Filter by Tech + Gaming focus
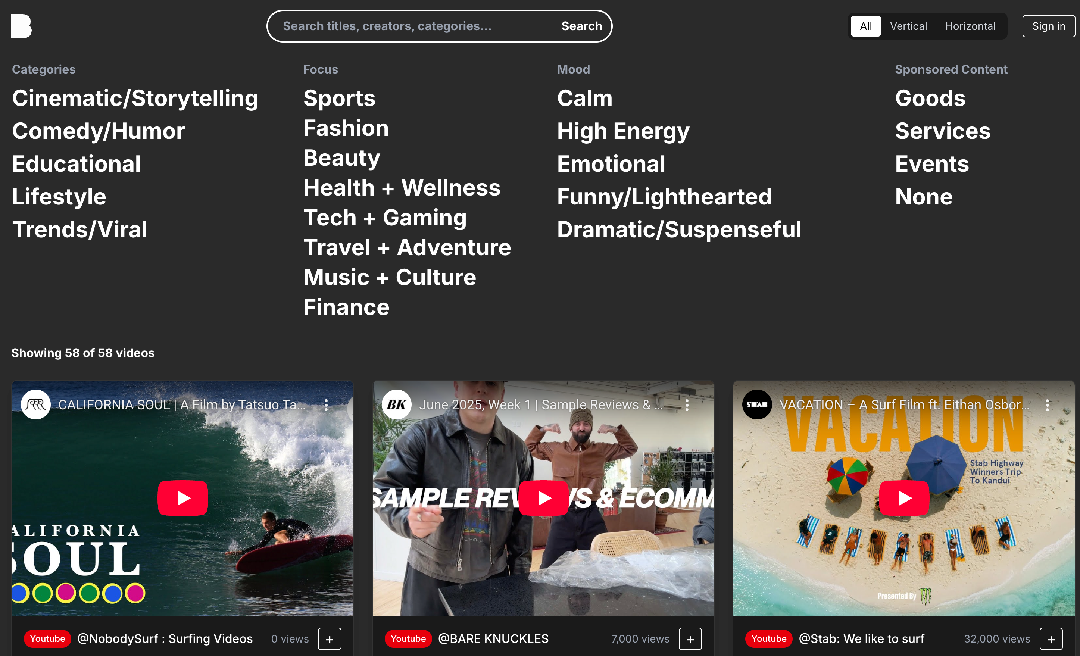 [x=385, y=218]
